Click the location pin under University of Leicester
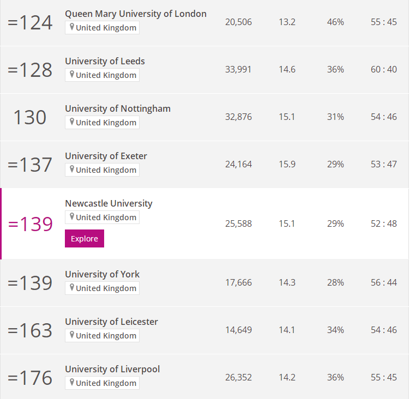The height and width of the screenshot is (399, 410). coord(71,335)
